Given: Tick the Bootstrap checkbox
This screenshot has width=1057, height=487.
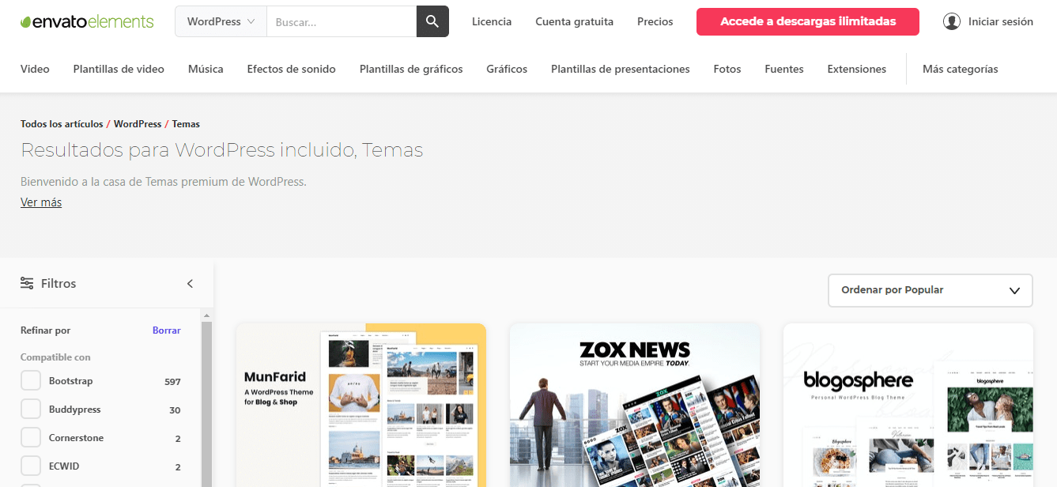Looking at the screenshot, I should point(31,381).
